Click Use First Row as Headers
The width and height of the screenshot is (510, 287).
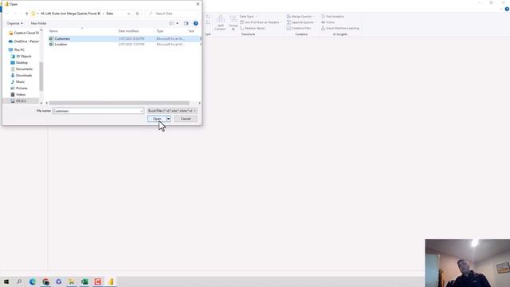pos(261,22)
